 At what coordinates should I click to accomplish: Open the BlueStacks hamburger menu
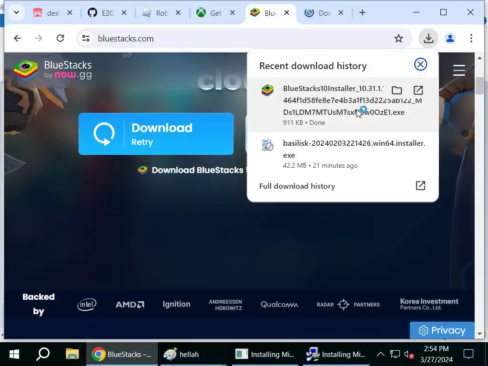click(459, 71)
